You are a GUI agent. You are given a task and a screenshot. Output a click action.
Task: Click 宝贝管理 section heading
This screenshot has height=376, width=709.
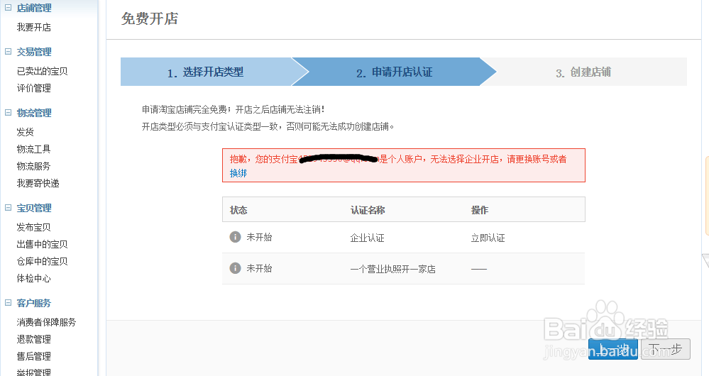(34, 207)
